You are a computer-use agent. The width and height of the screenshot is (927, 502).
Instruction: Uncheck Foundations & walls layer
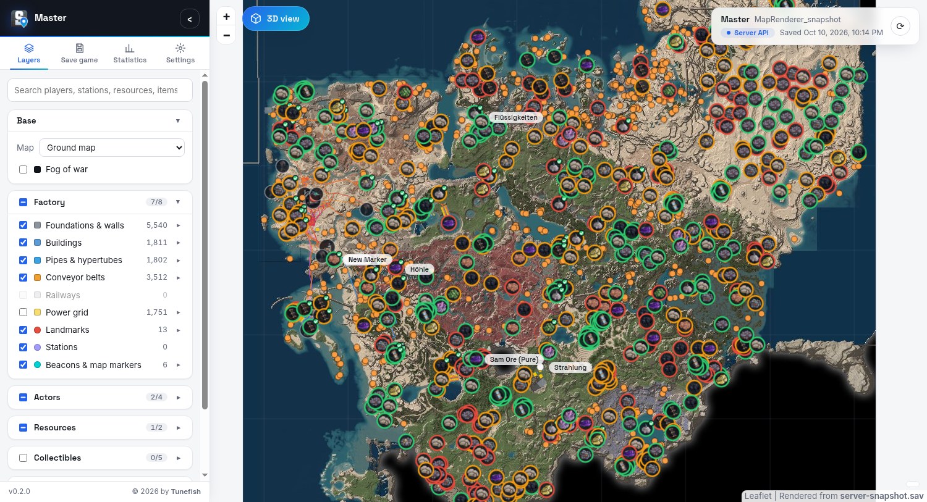23,225
